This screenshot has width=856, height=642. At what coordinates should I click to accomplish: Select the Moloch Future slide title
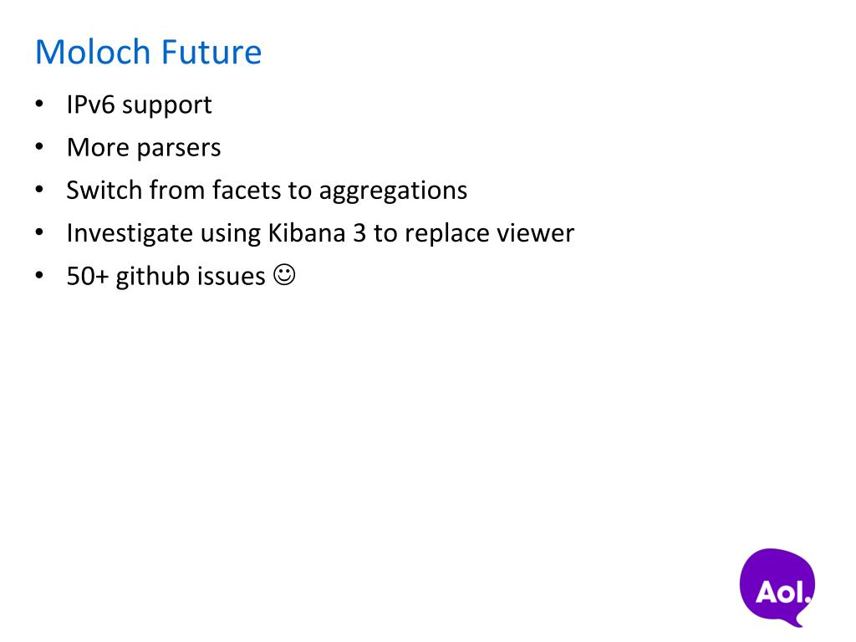(x=148, y=52)
